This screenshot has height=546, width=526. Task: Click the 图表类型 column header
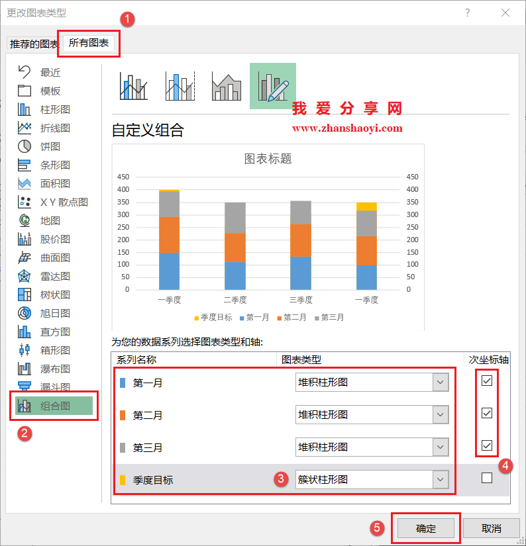click(x=301, y=360)
